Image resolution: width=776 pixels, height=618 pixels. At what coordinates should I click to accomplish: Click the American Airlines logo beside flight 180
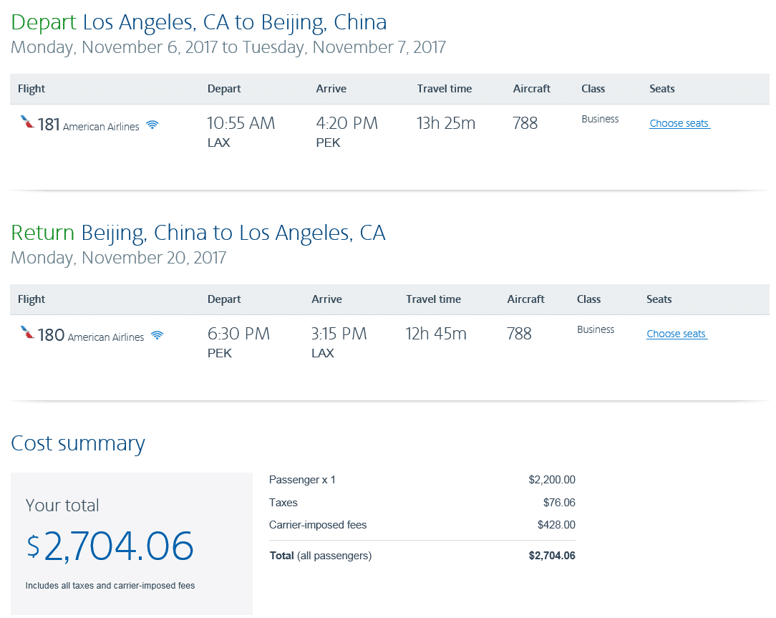click(x=28, y=333)
